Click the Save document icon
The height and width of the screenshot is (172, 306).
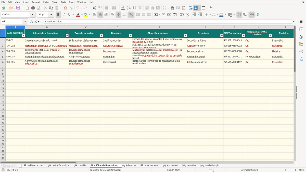click(18, 8)
